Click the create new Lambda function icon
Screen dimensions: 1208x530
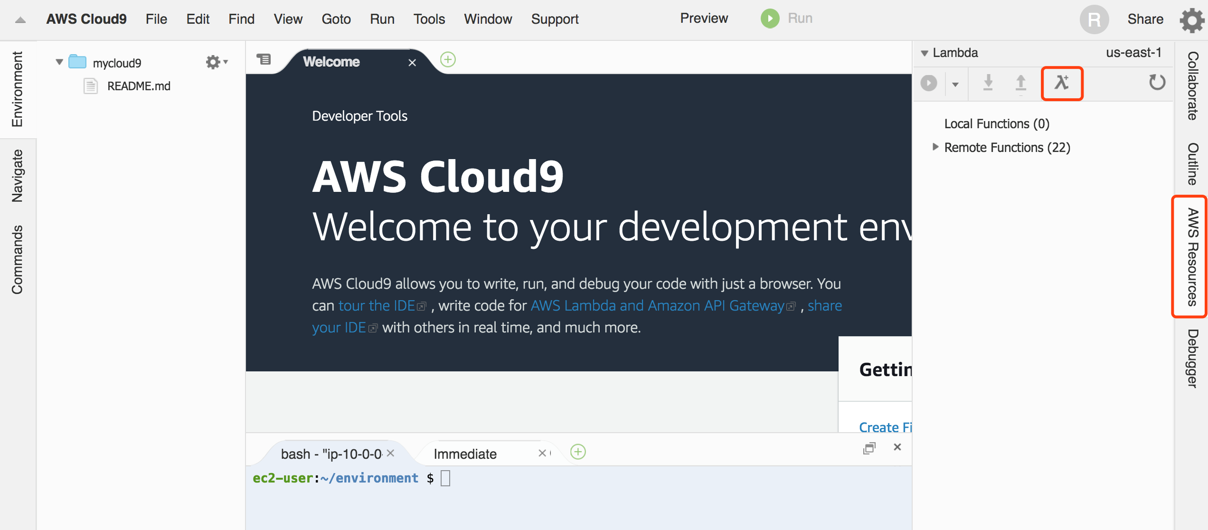coord(1062,83)
